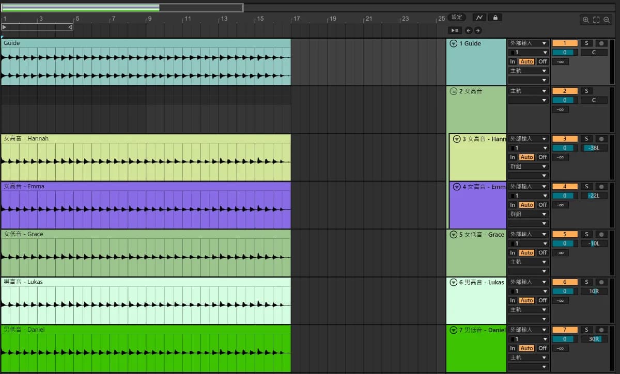Viewport: 620px width, 374px height.
Task: Click track 3 Hannah's activator button
Action: (x=565, y=139)
